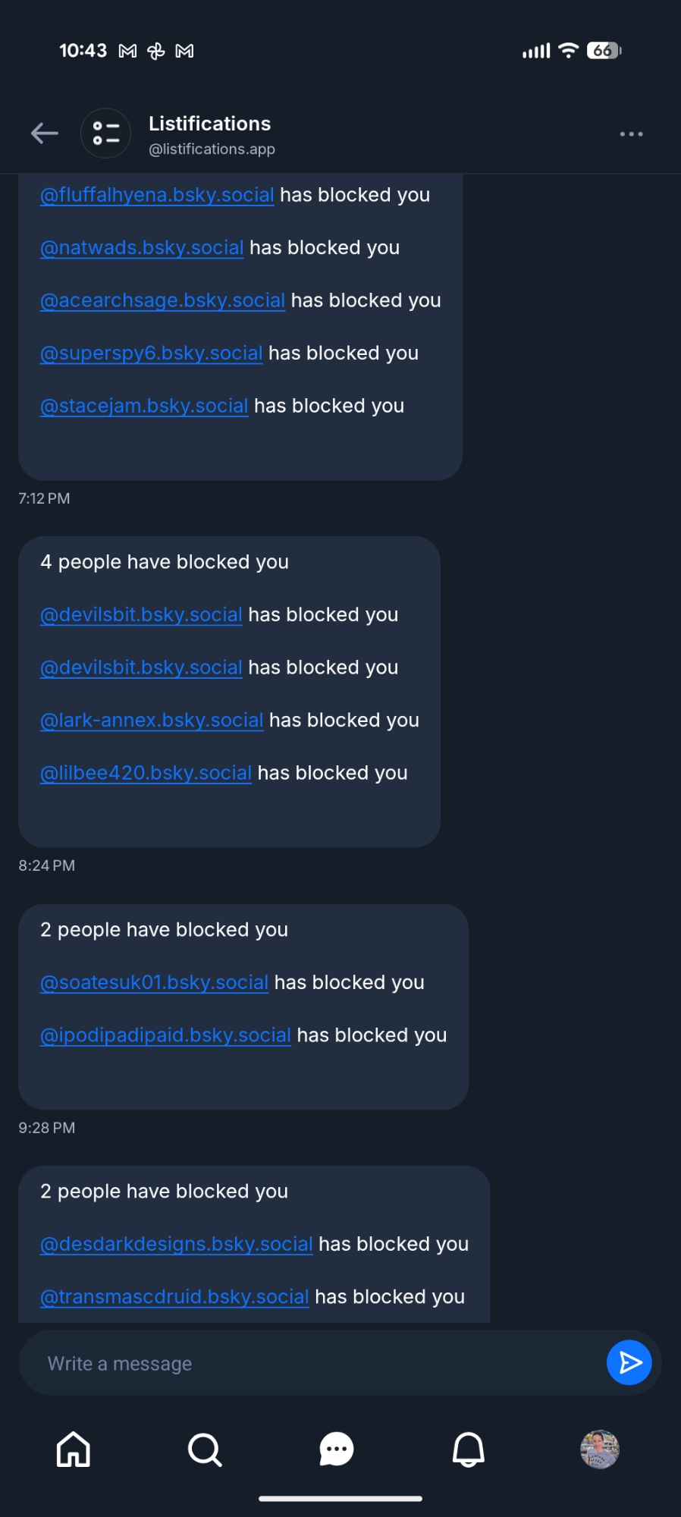This screenshot has height=1517, width=681.
Task: Tap the @superspy6.bsky.social link
Action: click(x=151, y=353)
